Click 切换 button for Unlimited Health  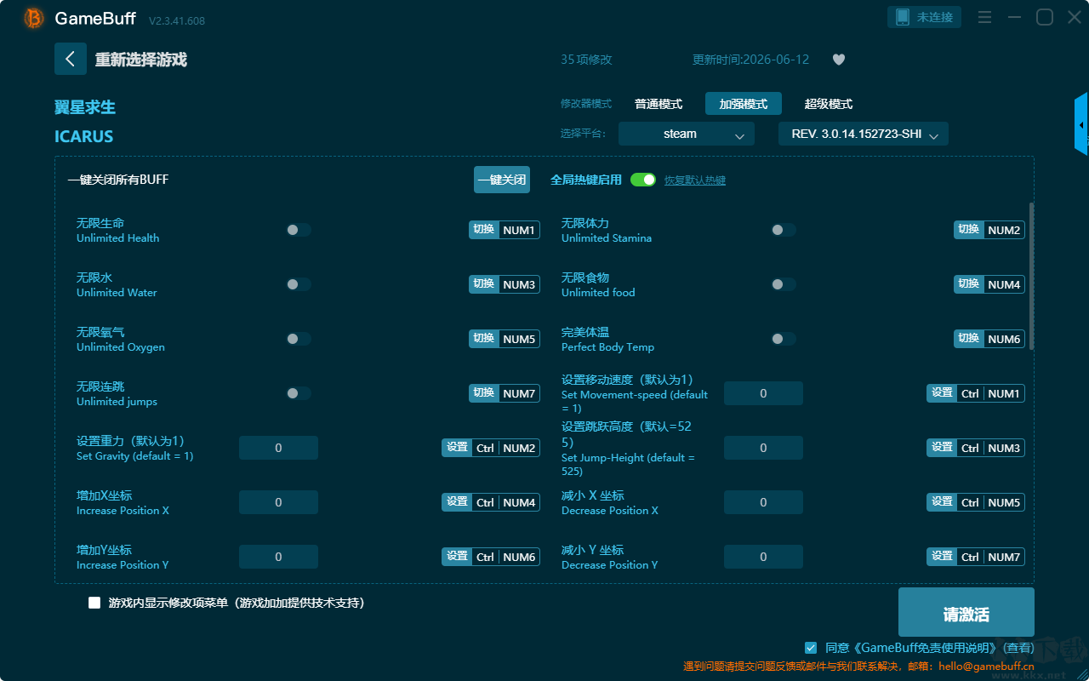483,230
